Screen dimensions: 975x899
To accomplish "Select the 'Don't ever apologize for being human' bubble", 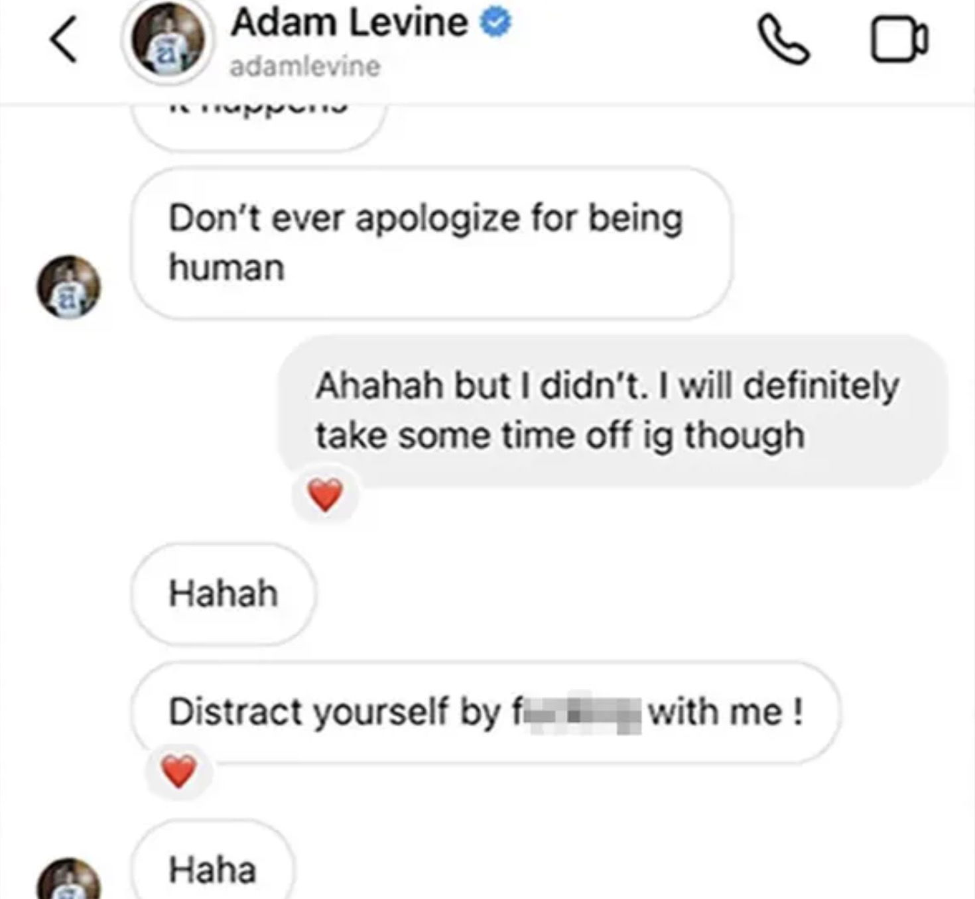I will (432, 243).
